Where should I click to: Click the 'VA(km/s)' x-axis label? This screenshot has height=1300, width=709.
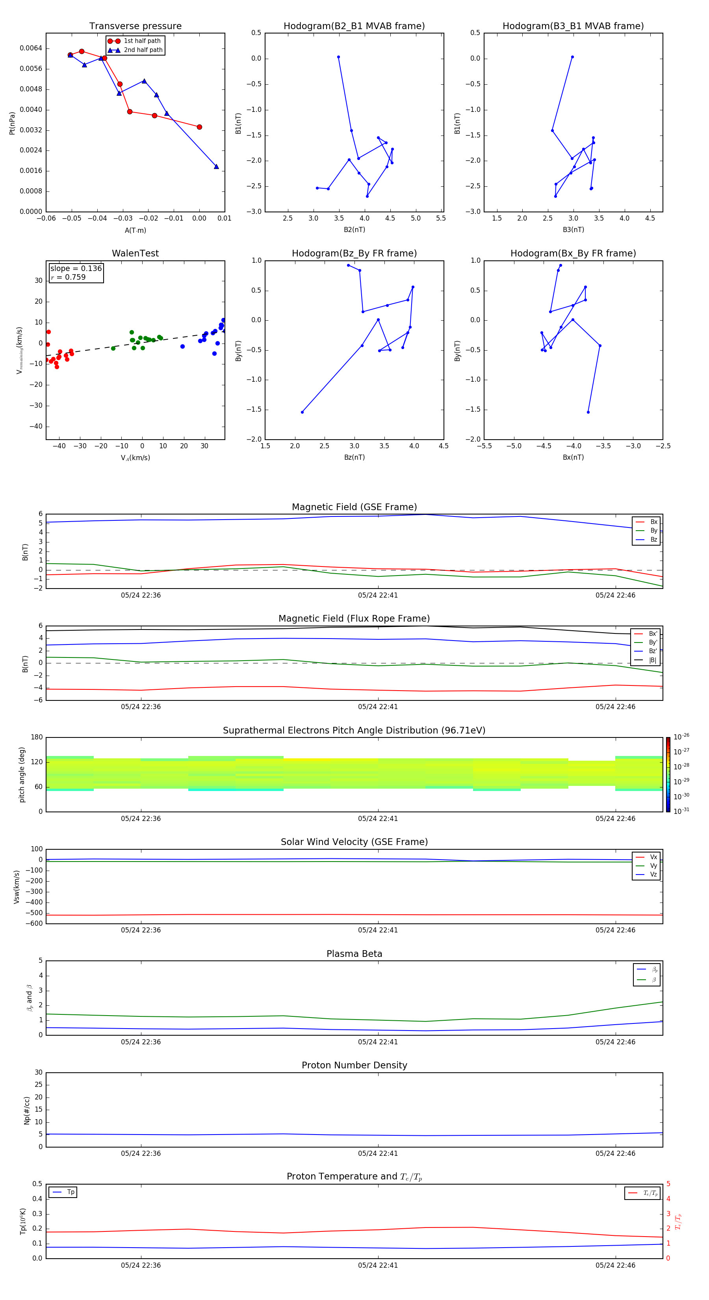[x=135, y=458]
